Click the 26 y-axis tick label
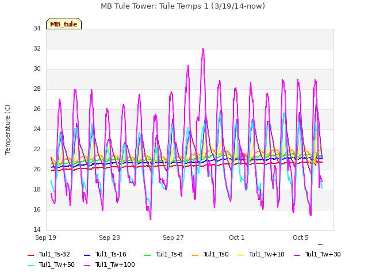Screen dimensions: 368x276 pos(37,109)
